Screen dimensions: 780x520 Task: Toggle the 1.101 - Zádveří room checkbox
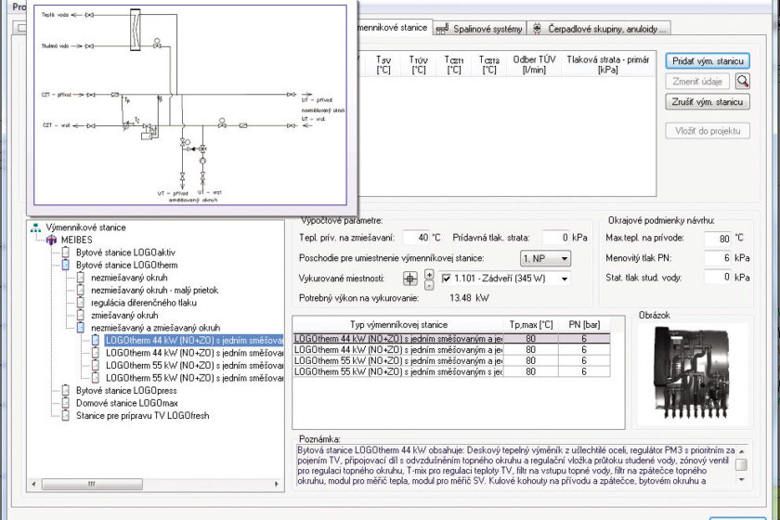(x=448, y=278)
